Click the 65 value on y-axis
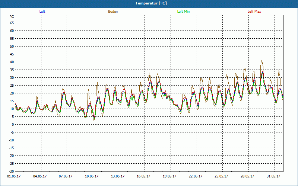The width and height of the screenshot is (298, 186). click(12, 23)
